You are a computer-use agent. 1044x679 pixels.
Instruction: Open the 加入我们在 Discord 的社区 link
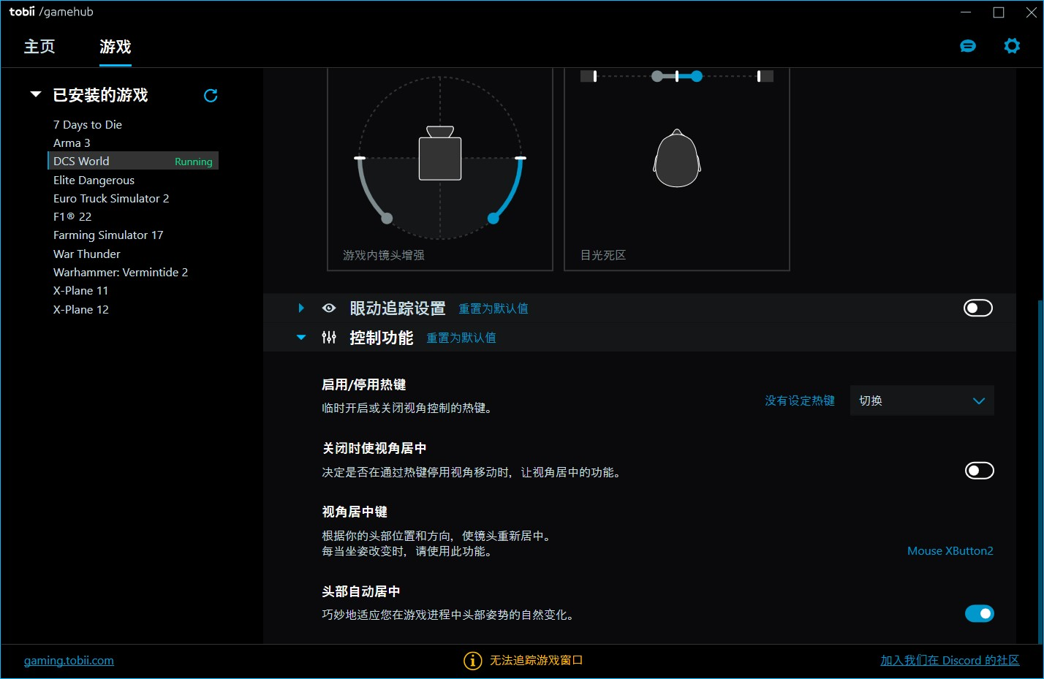pos(950,661)
